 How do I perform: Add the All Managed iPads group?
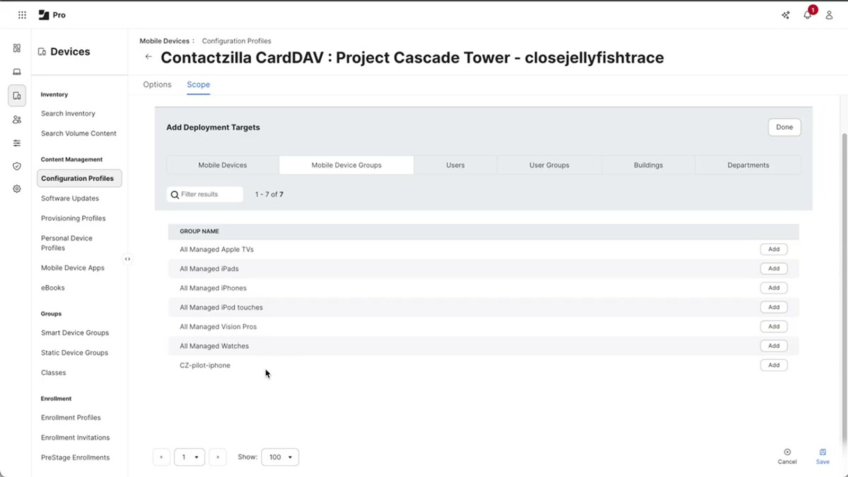click(x=774, y=269)
